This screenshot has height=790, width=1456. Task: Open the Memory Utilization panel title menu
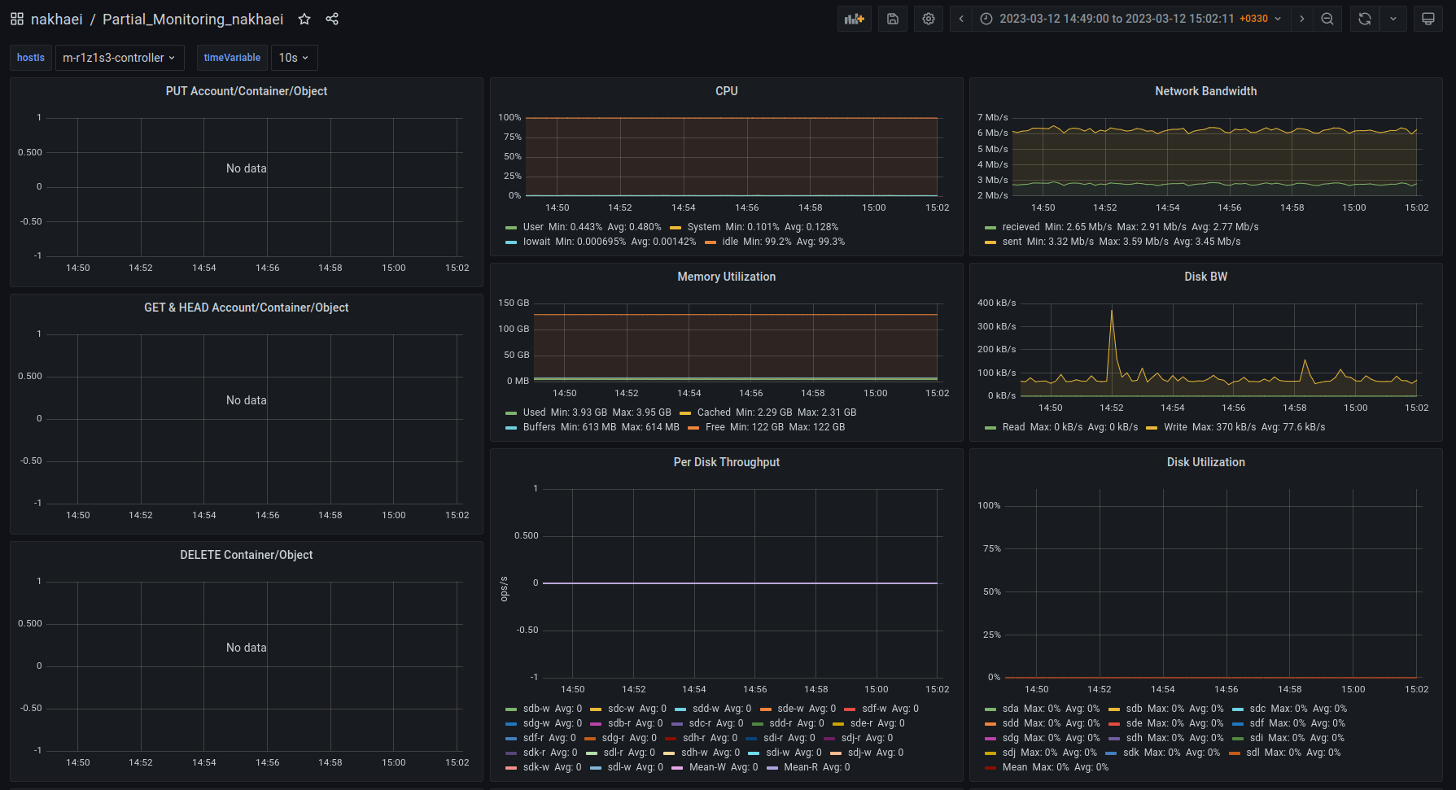click(726, 277)
